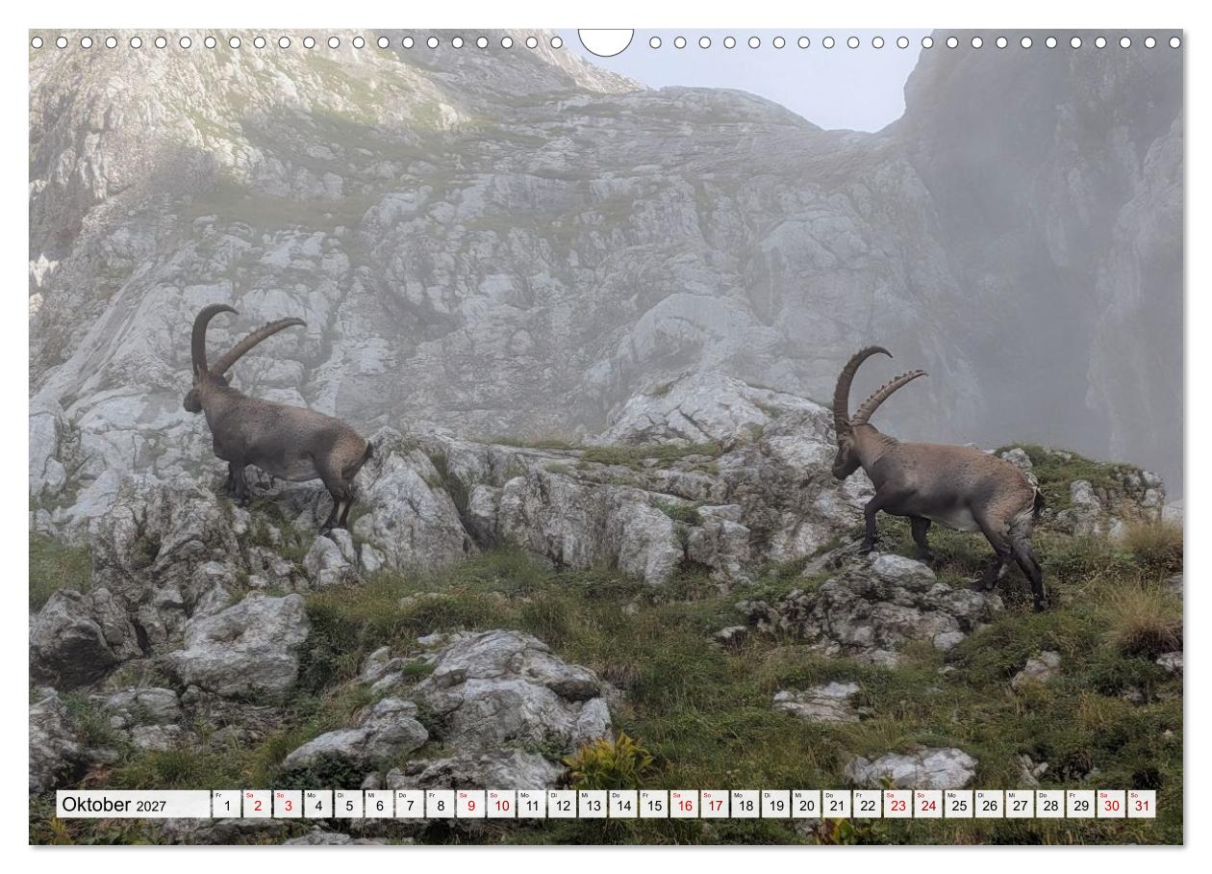Screen dimensions: 1212x874
Task: Click date 28 on the calendar
Action: click(x=1050, y=805)
